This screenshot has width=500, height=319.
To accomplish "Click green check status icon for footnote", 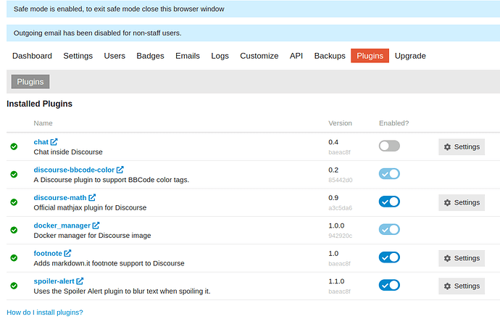I will coord(14,258).
